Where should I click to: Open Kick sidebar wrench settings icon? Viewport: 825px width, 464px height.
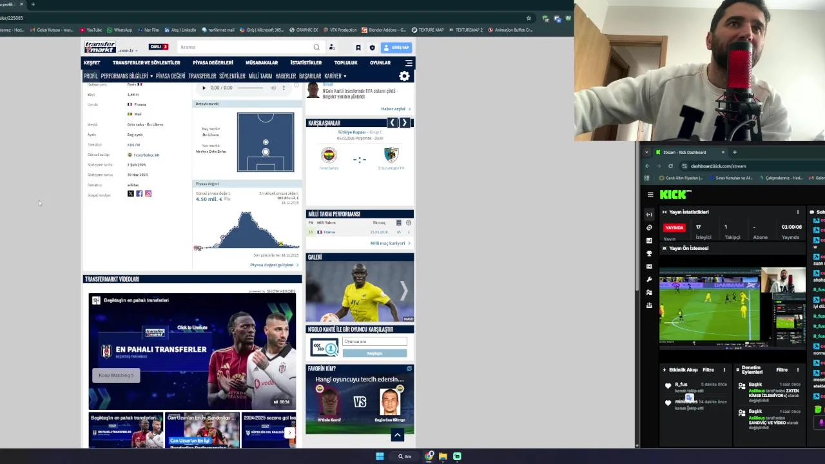coord(649,280)
